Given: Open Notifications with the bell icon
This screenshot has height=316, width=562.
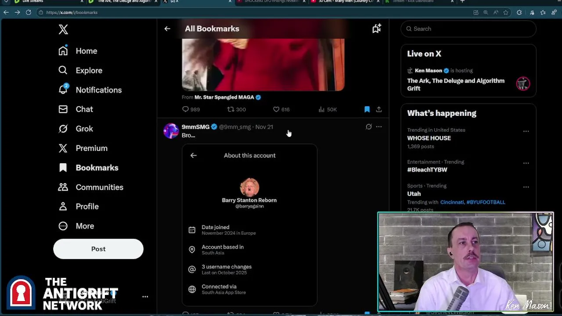Looking at the screenshot, I should (90, 90).
